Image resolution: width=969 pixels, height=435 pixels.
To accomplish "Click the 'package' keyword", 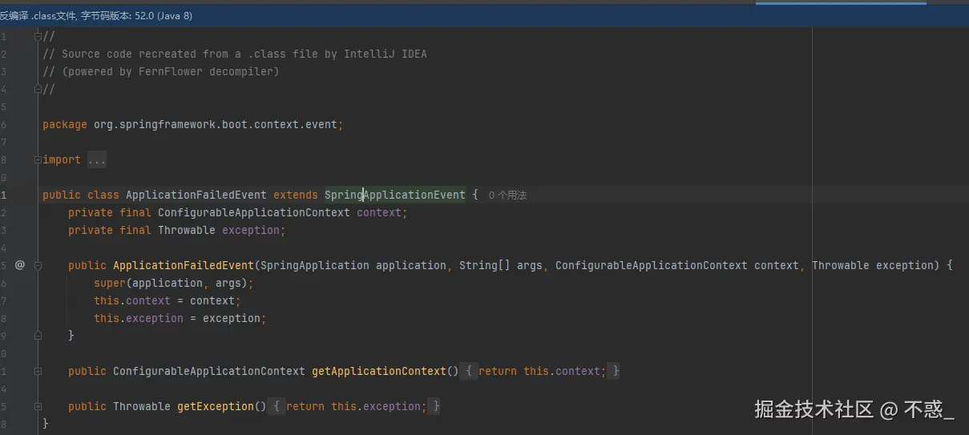I will [65, 124].
